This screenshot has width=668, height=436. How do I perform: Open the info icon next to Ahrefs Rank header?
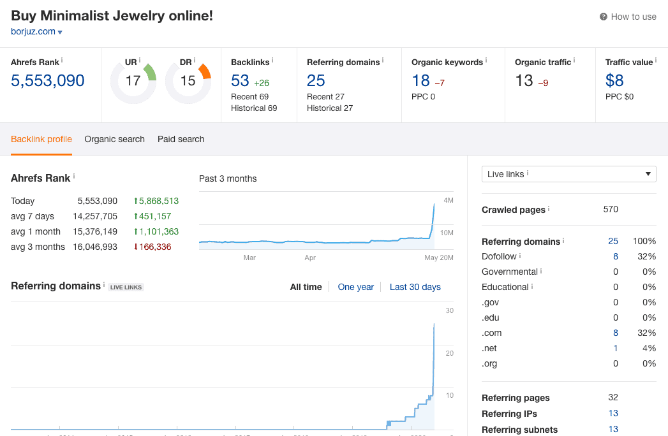pyautogui.click(x=62, y=61)
